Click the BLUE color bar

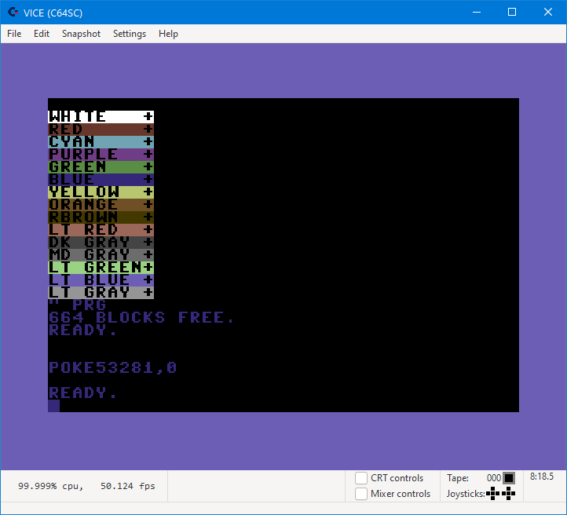(x=101, y=179)
